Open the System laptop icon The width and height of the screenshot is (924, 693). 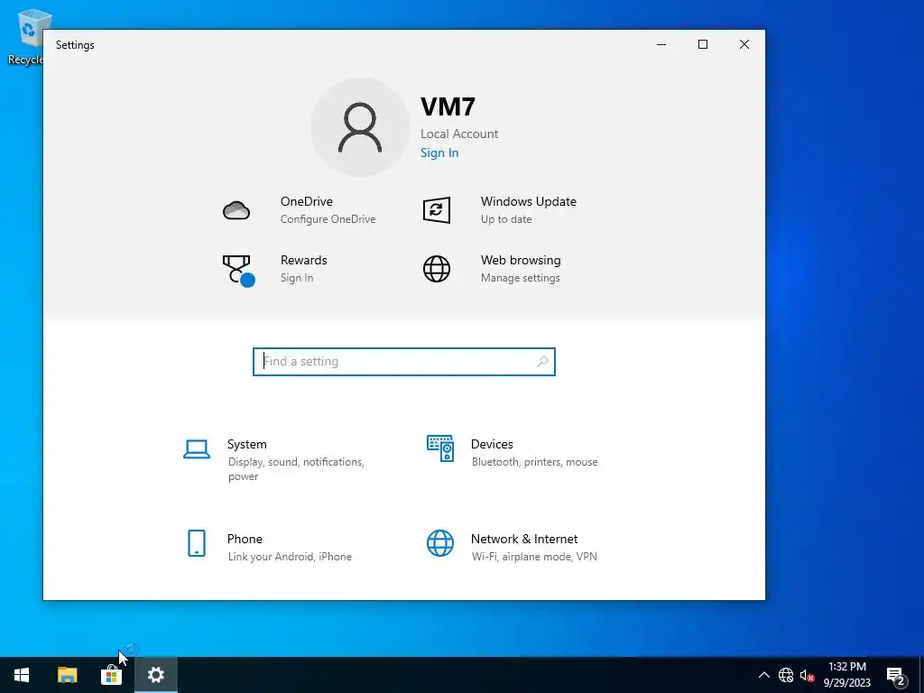click(x=196, y=449)
